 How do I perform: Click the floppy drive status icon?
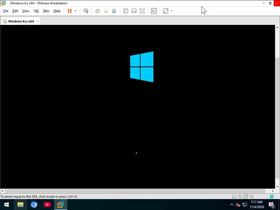click(246, 197)
